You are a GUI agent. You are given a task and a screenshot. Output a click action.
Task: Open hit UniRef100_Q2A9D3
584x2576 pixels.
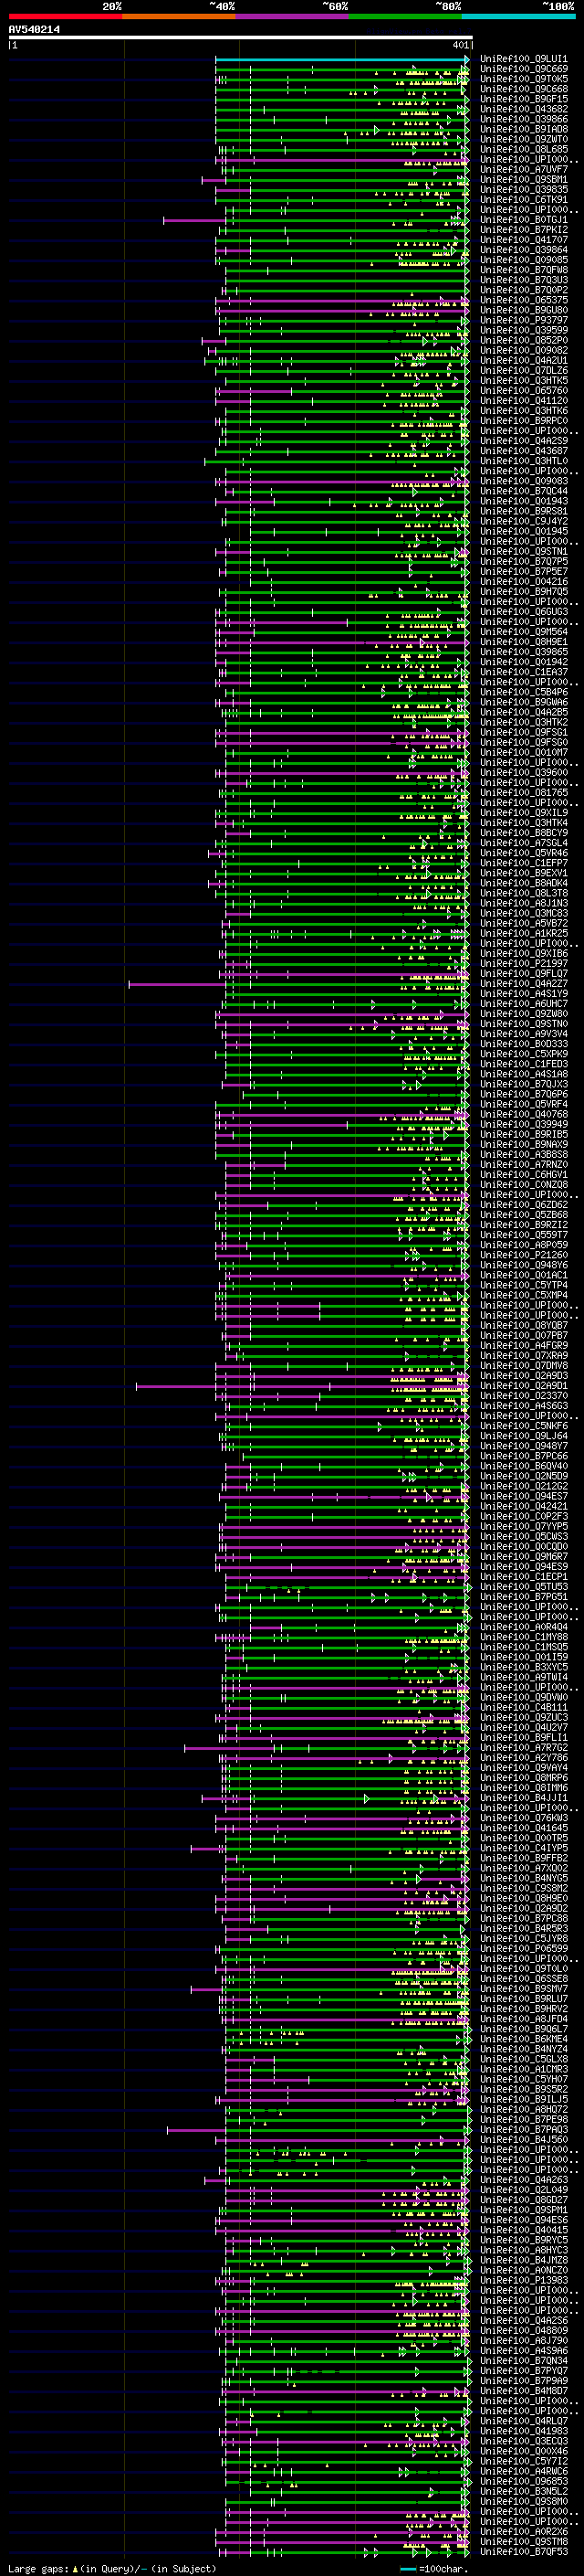tap(524, 1376)
